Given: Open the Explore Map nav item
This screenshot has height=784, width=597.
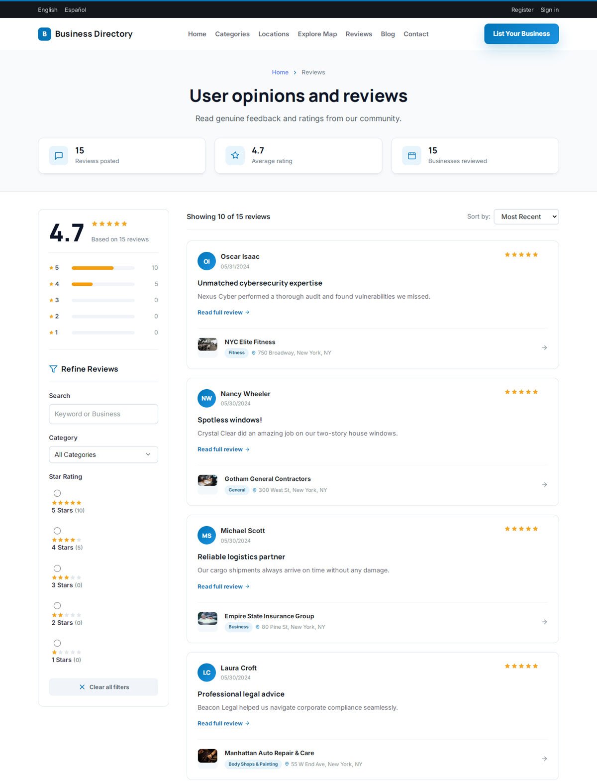Looking at the screenshot, I should (317, 34).
